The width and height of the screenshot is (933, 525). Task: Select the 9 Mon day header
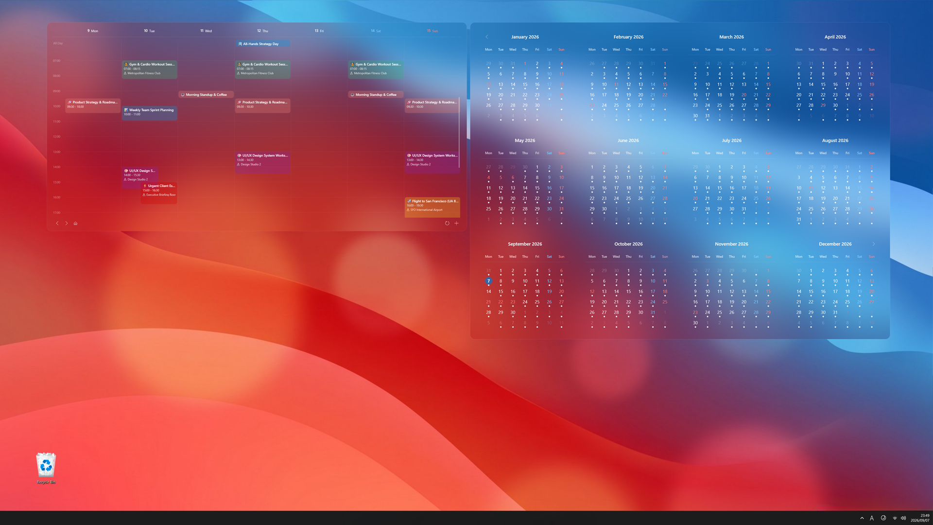click(93, 31)
